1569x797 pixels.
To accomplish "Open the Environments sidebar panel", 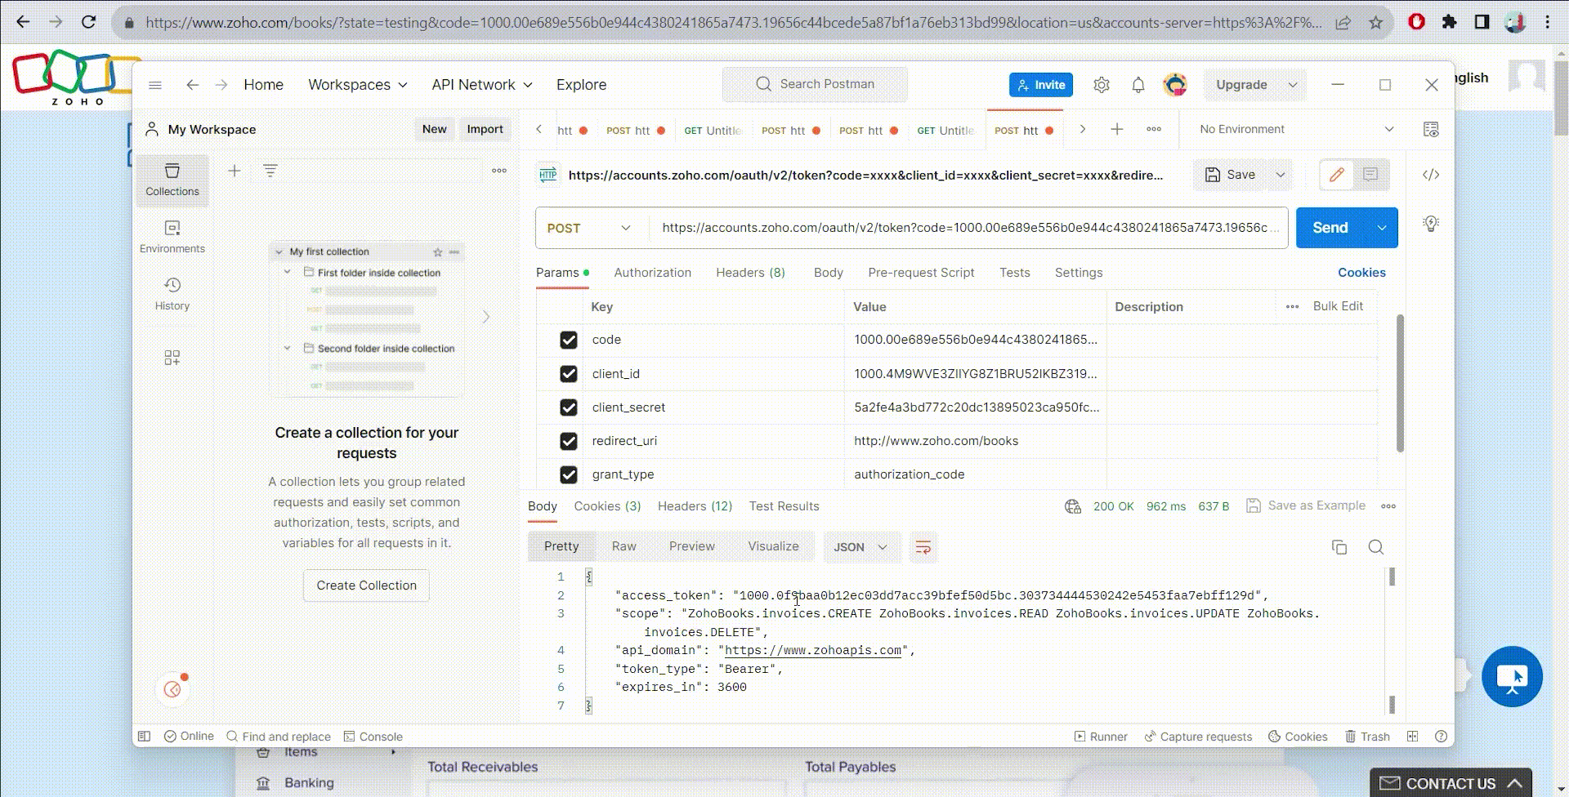I will coord(172,236).
